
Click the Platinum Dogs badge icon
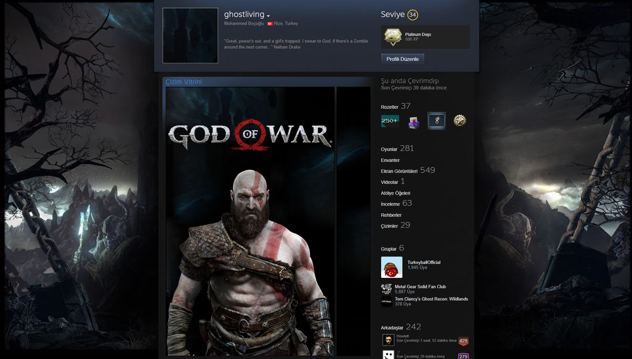coord(392,37)
